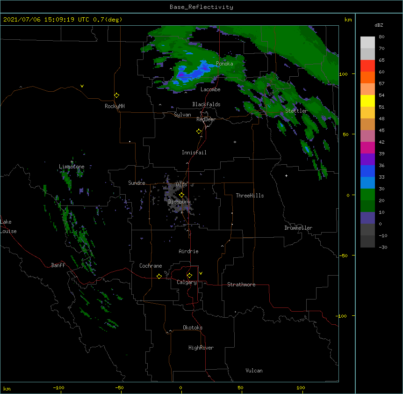Click the white asterisk marker east of Innisfail

[235, 142]
